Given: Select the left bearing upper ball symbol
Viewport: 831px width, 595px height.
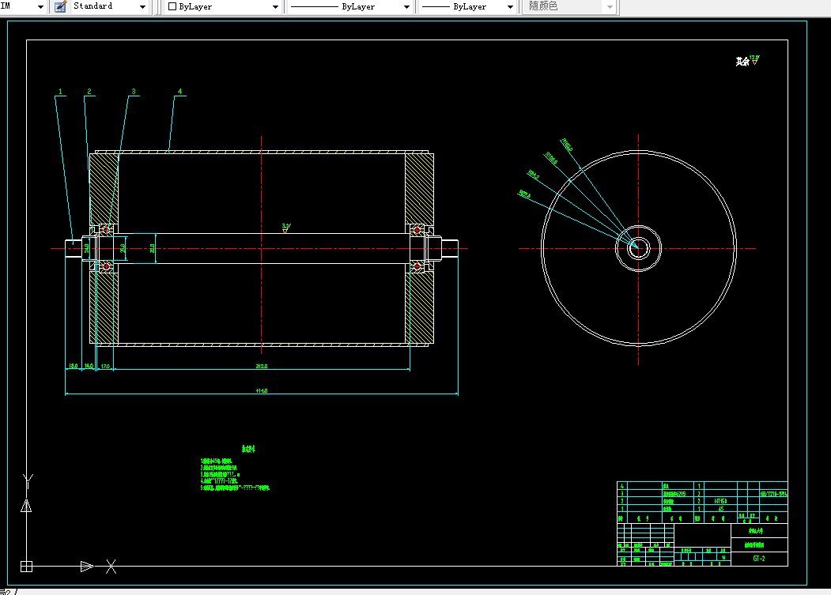Looking at the screenshot, I should tap(106, 230).
